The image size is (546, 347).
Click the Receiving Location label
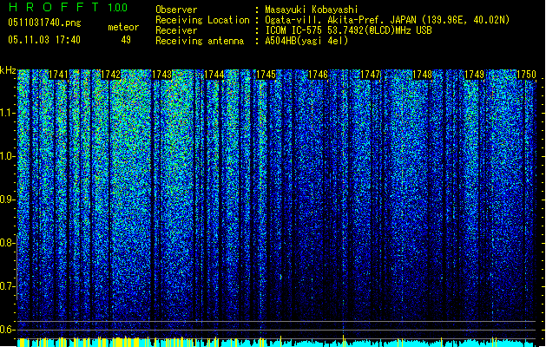(x=202, y=20)
